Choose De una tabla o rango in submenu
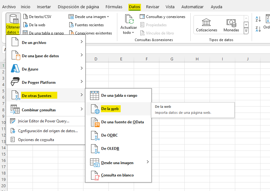The image size is (270, 191). (x=119, y=95)
